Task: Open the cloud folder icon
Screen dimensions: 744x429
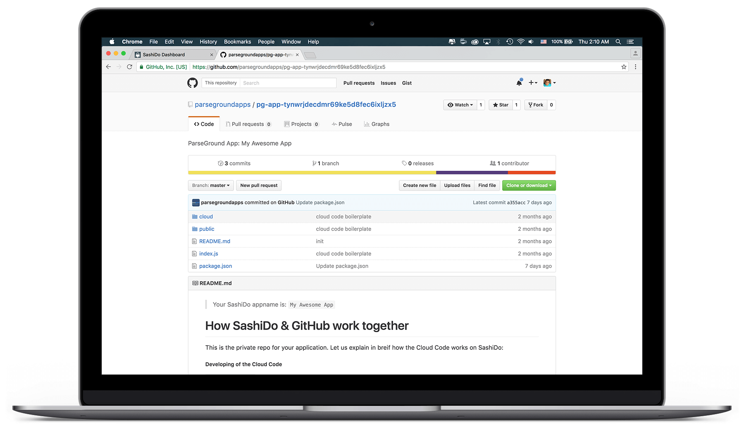Action: [195, 217]
